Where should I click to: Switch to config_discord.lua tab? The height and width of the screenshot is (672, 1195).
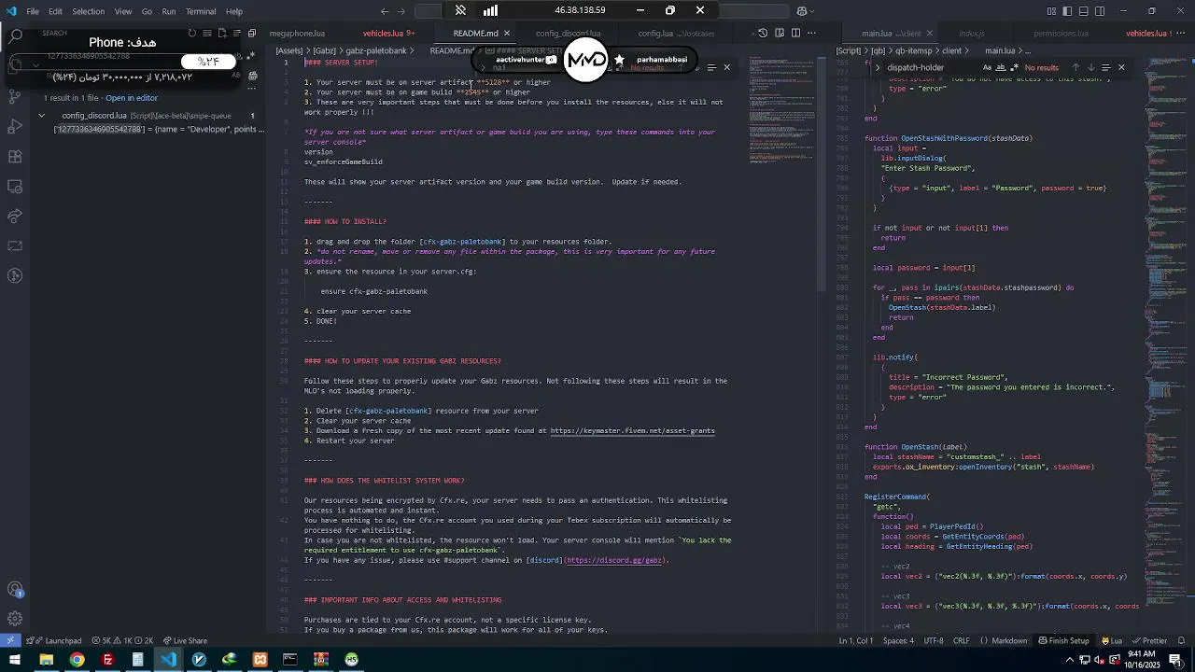click(568, 33)
